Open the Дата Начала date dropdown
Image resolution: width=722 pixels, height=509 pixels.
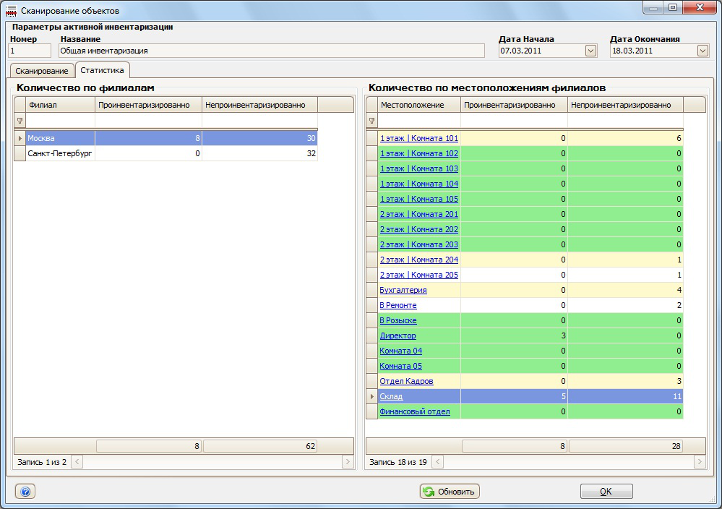[x=590, y=51]
